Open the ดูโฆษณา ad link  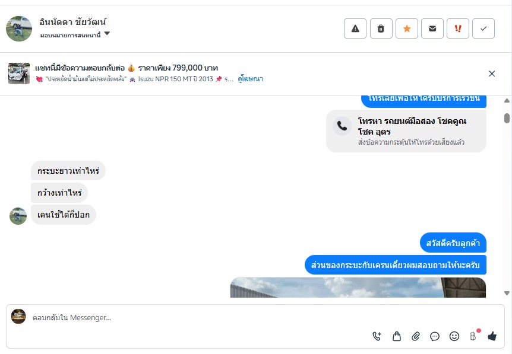[x=251, y=79]
